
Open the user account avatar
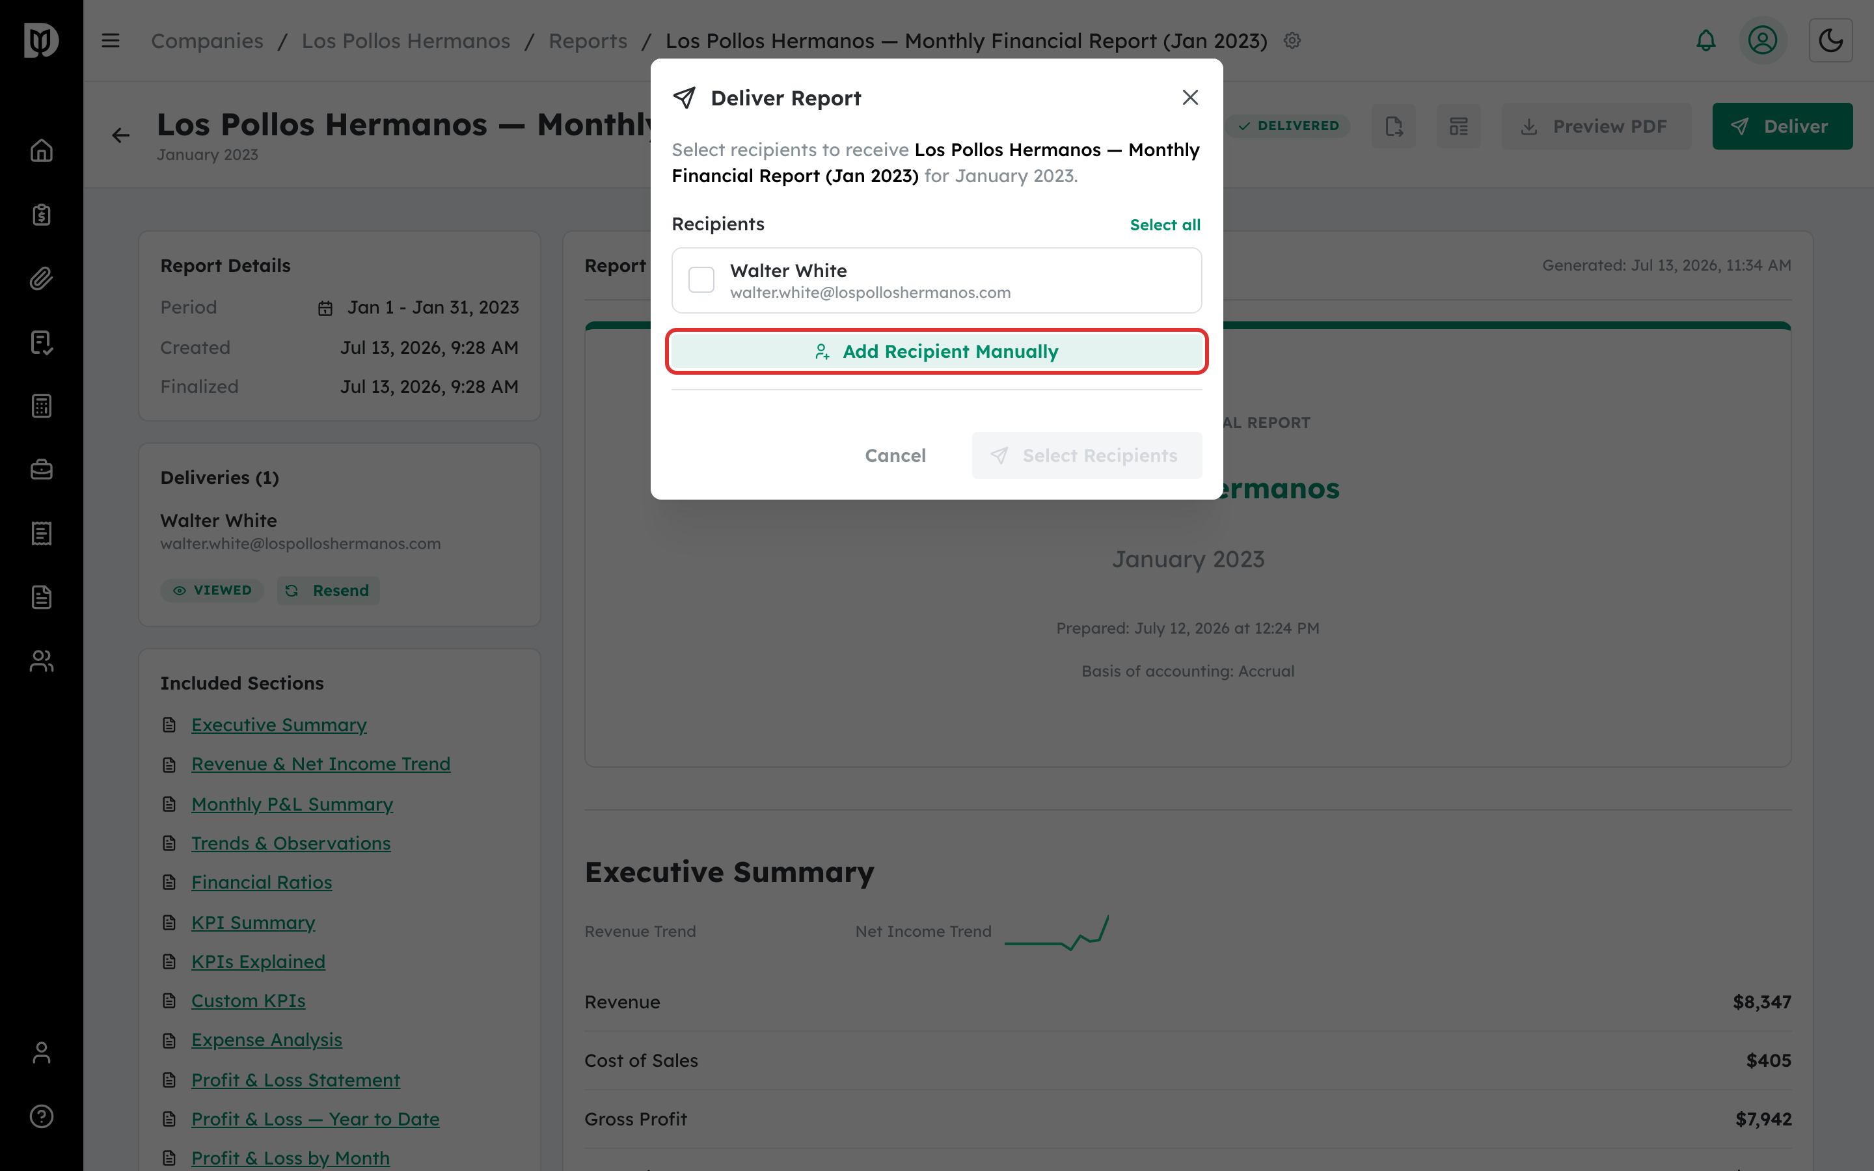(1763, 40)
